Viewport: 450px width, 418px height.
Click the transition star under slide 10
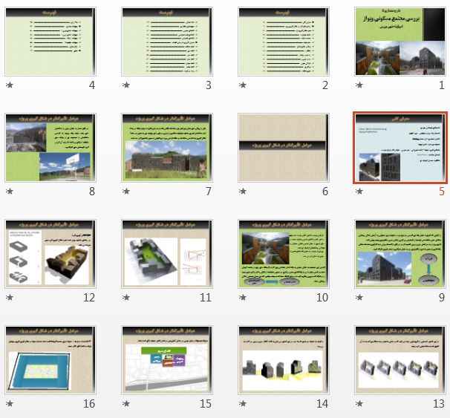coord(243,298)
